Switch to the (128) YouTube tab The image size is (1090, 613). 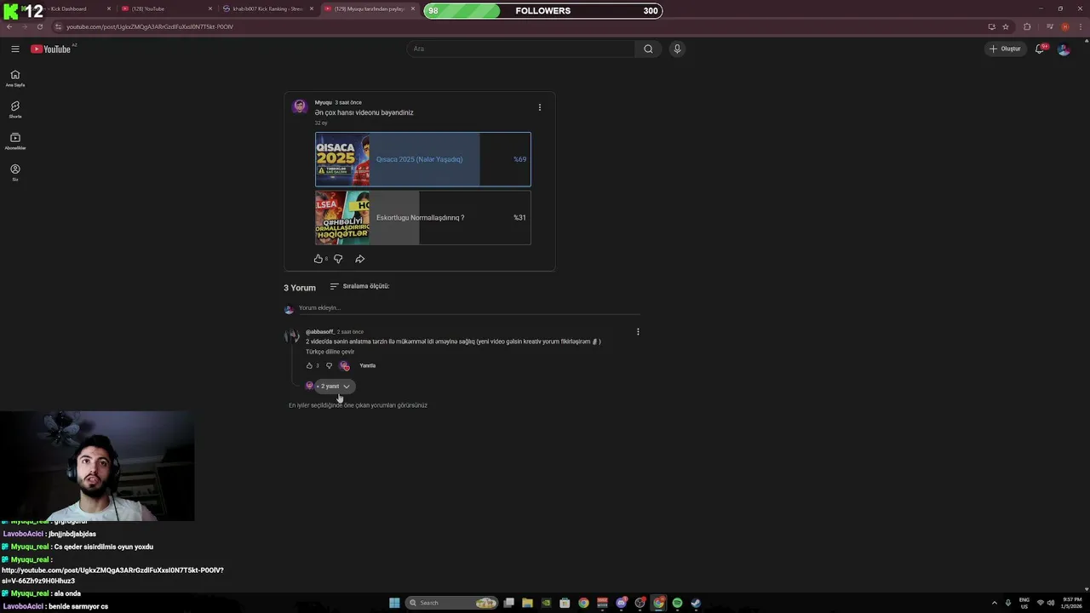166,9
